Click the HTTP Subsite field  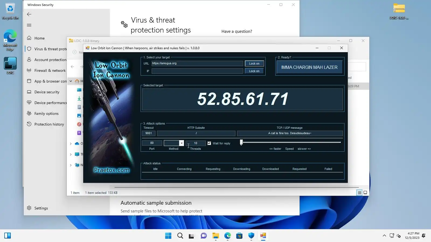click(x=196, y=133)
